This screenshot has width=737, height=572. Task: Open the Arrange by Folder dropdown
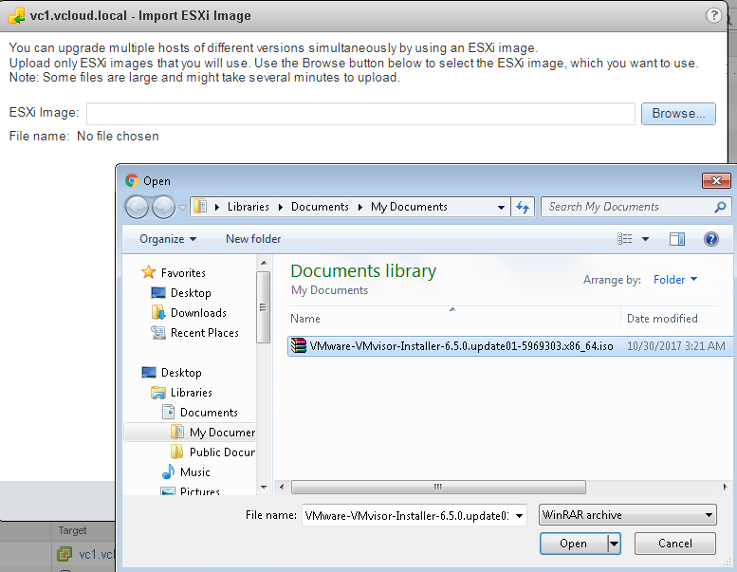[x=675, y=280]
